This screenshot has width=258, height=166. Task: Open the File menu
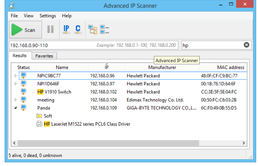[x=14, y=16]
